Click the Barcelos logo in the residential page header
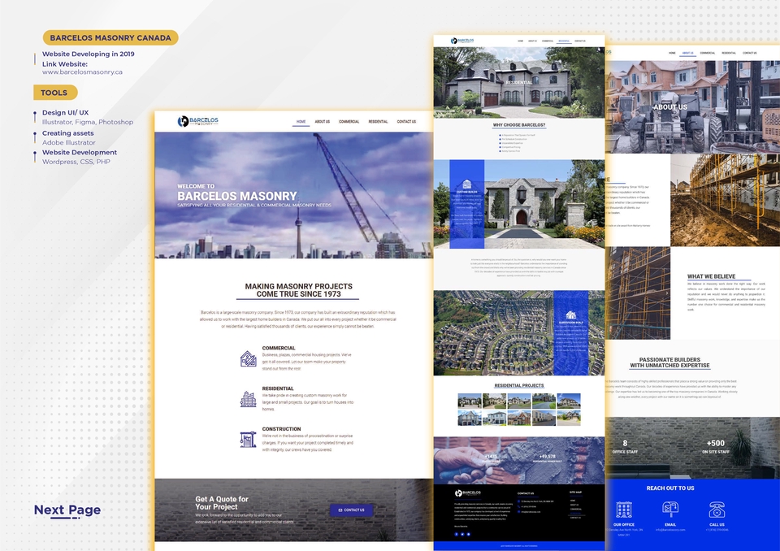The image size is (780, 551). [x=462, y=41]
